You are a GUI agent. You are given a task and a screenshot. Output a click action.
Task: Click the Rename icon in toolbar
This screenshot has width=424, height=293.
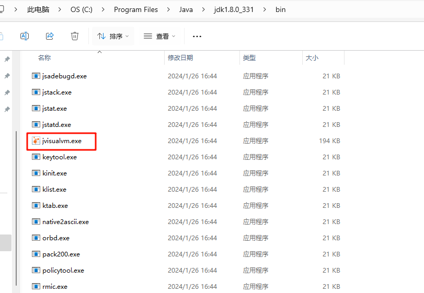(24, 36)
